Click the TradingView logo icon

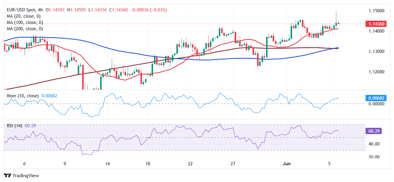[7, 176]
